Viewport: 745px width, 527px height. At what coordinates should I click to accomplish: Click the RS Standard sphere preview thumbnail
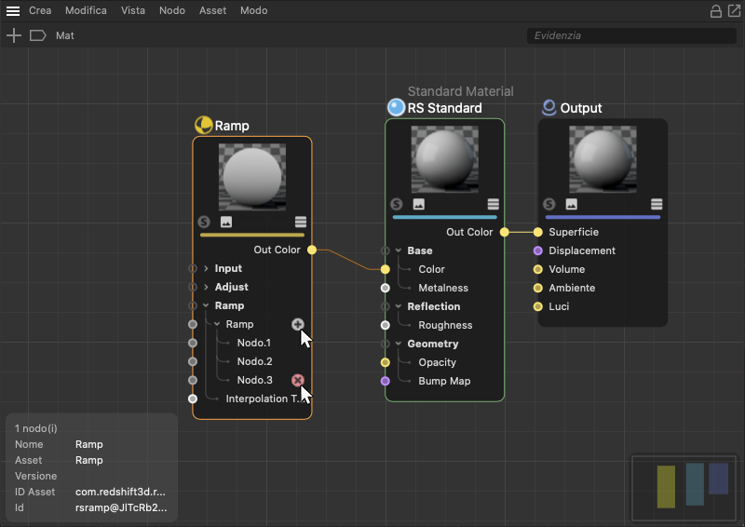click(445, 159)
